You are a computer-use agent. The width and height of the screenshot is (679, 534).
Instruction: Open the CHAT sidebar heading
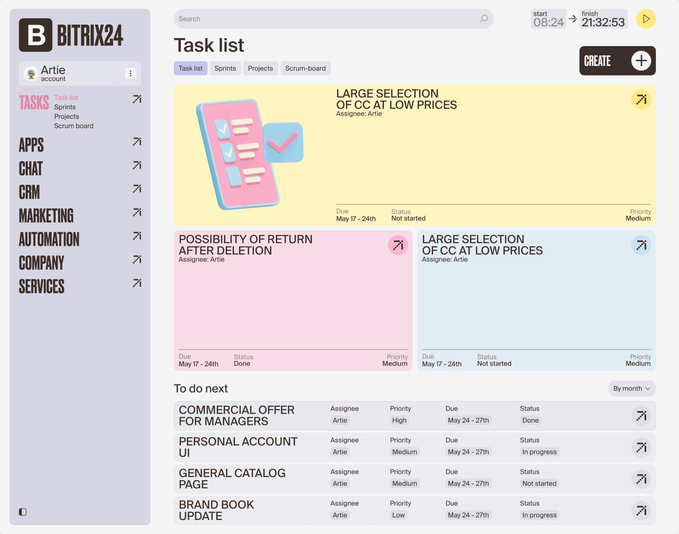tap(31, 168)
